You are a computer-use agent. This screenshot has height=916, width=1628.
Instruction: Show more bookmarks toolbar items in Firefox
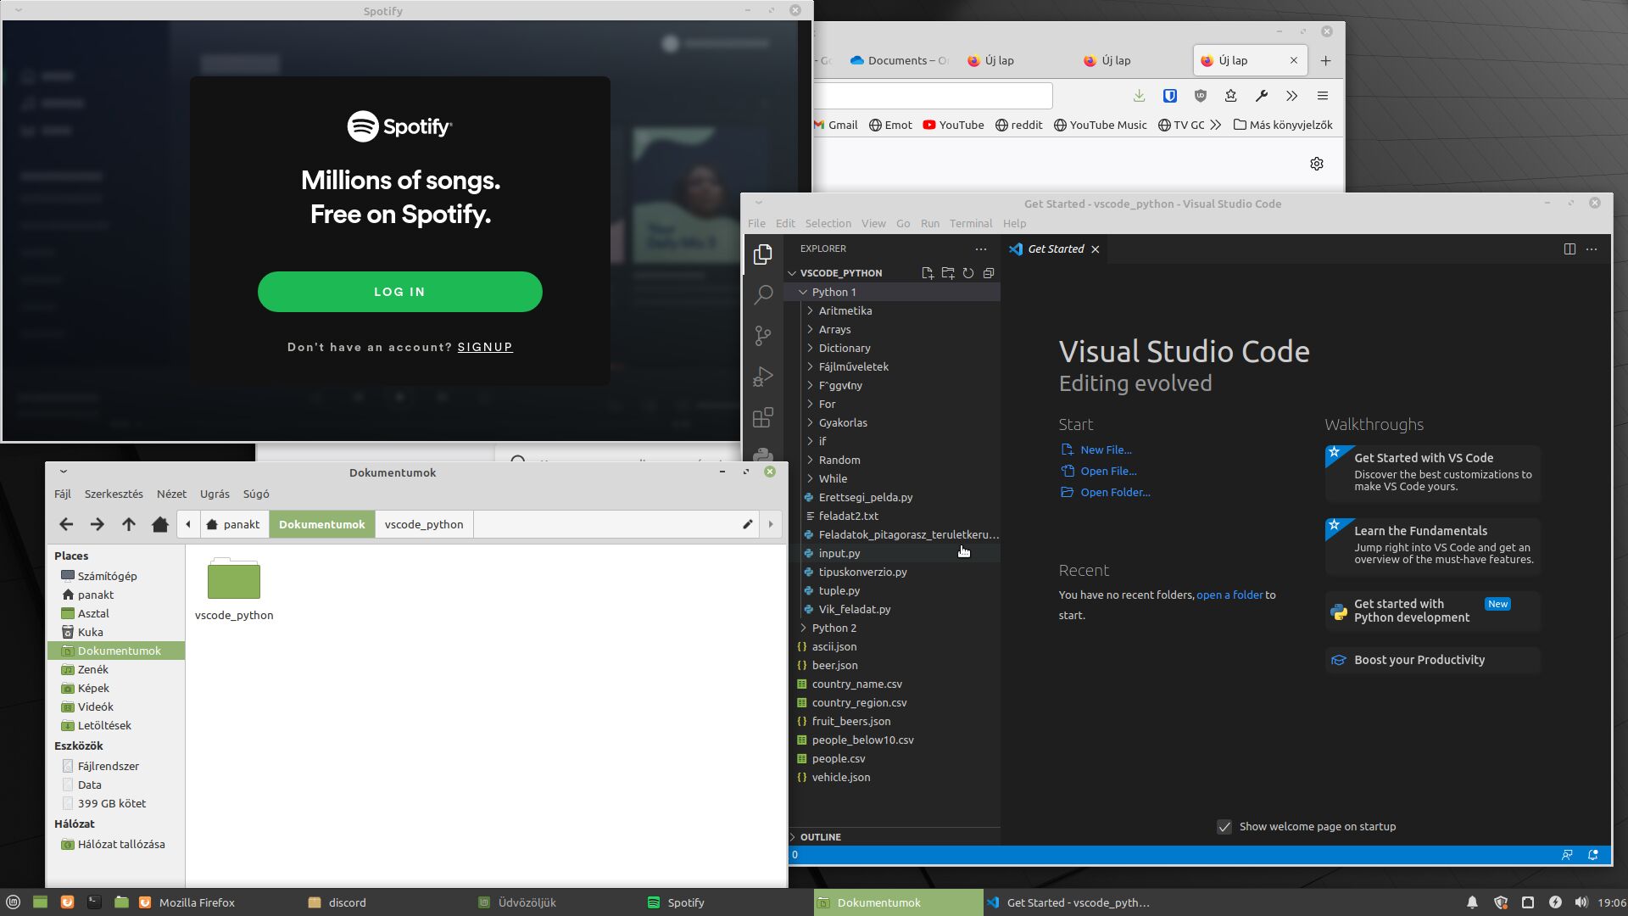click(1216, 125)
